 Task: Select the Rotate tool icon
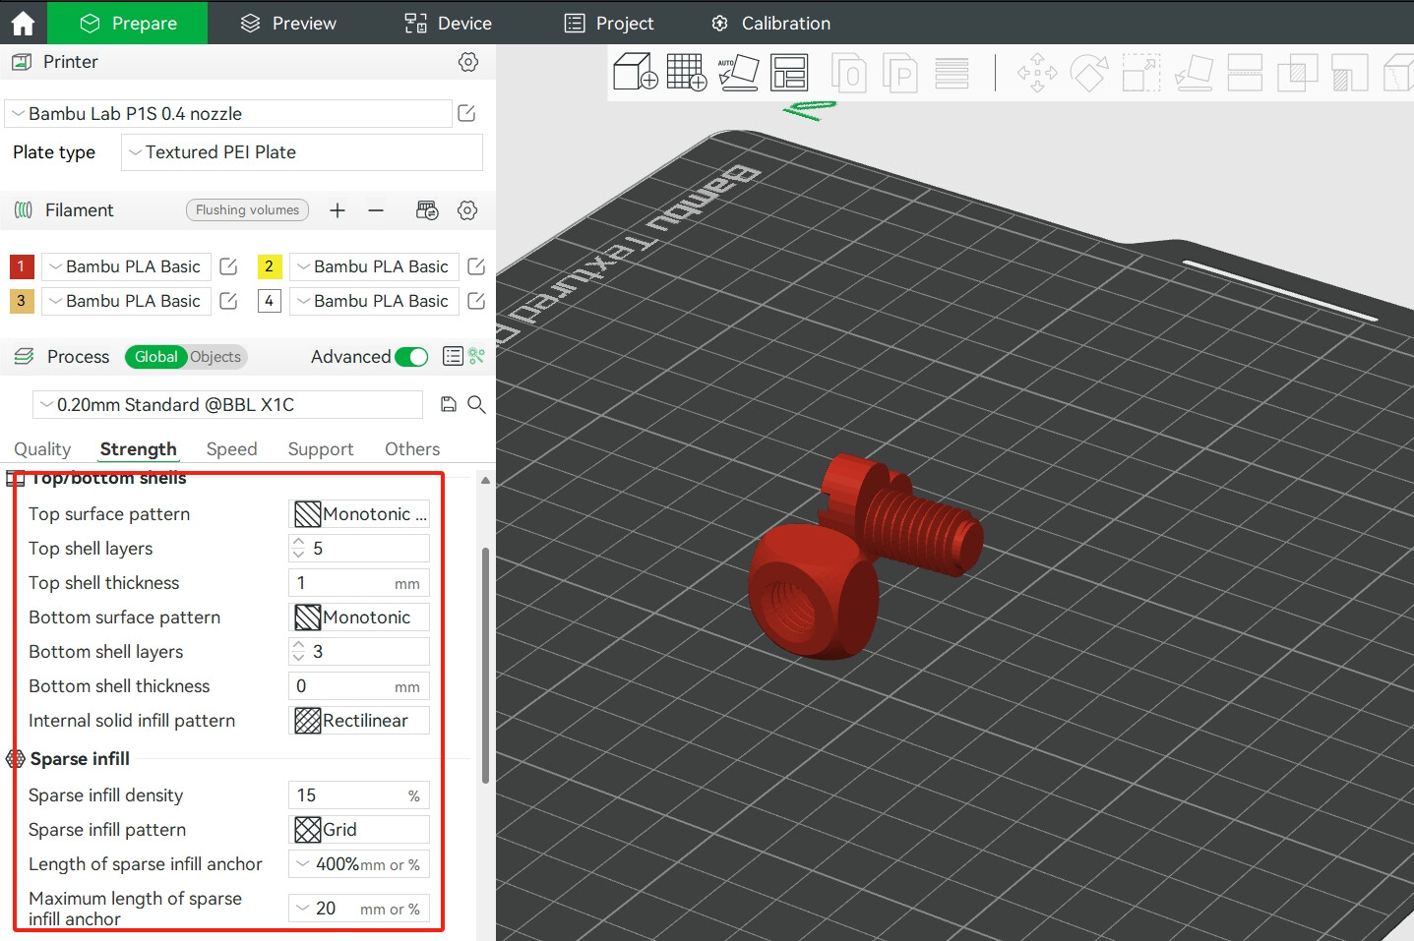[1088, 72]
